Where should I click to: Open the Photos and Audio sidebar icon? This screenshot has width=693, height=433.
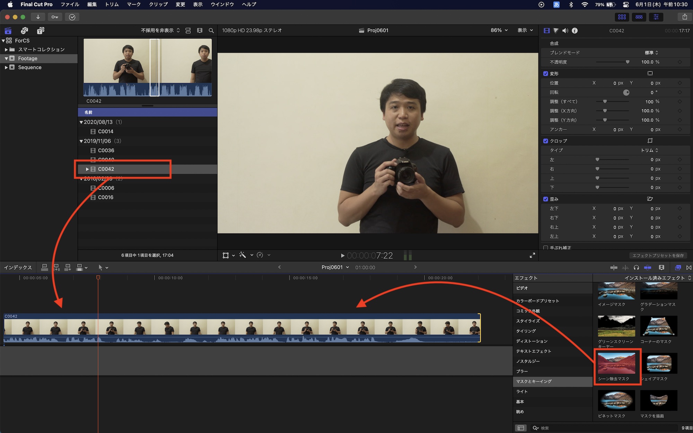(24, 30)
